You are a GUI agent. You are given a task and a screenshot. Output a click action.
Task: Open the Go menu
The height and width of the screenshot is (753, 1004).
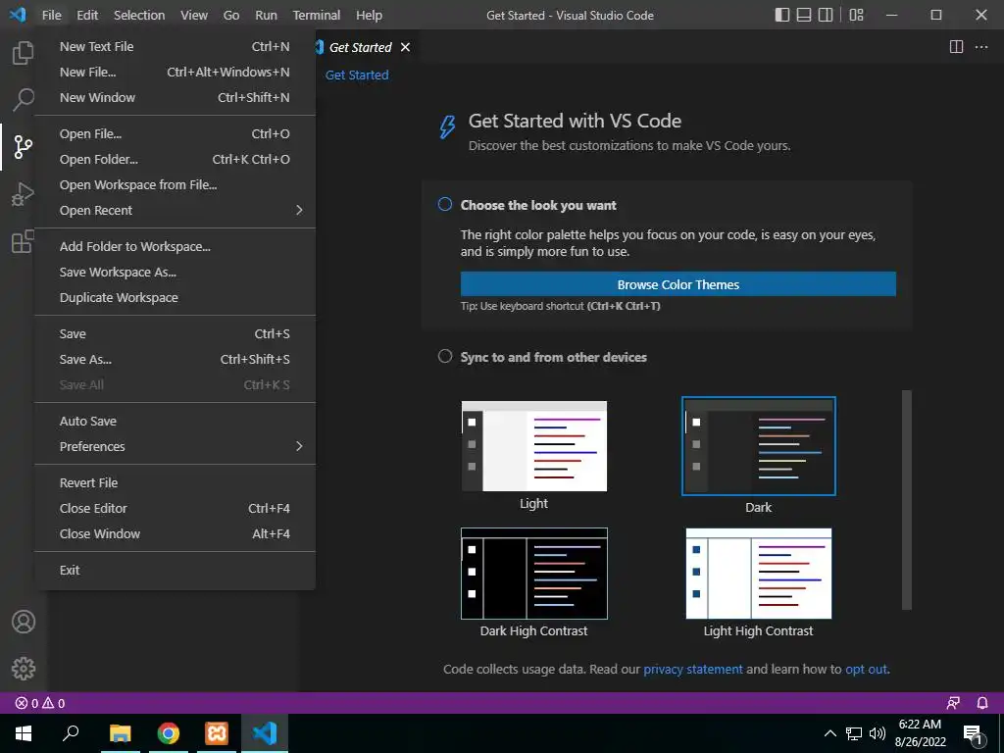[231, 15]
